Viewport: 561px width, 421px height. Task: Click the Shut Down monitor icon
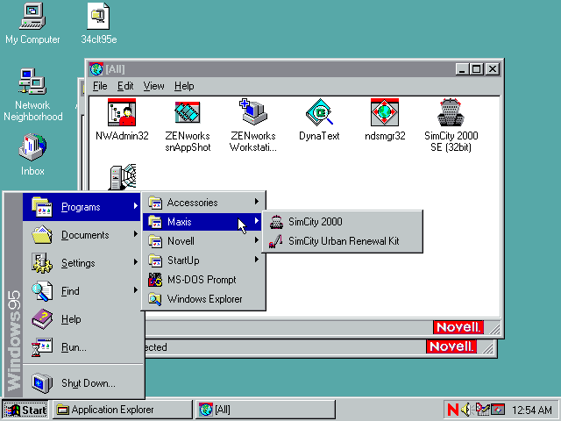[42, 383]
